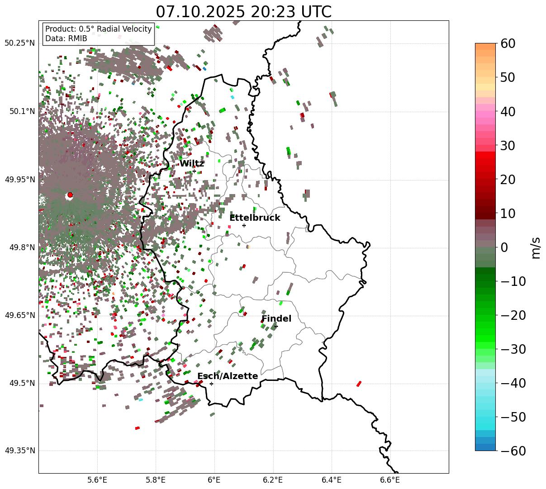Click the −50 colorbar tick label
The image size is (546, 489).
pos(514,417)
